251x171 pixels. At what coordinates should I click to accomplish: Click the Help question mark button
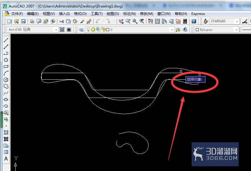pos(194,21)
